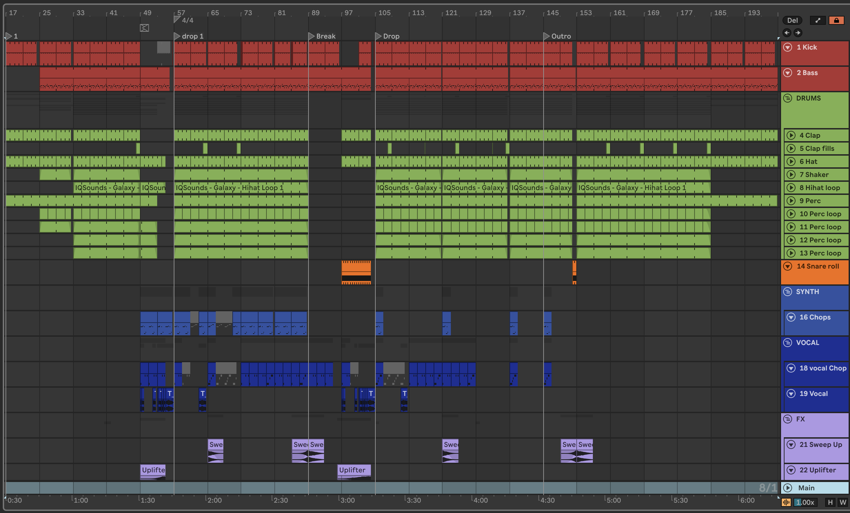
Task: Toggle the clip deactivation box near bar 49
Action: (x=144, y=28)
